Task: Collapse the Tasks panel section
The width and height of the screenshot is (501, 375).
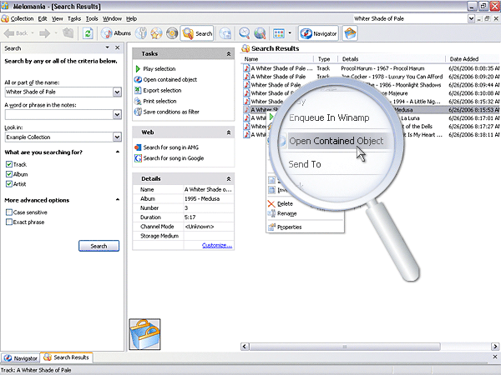Action: [229, 53]
